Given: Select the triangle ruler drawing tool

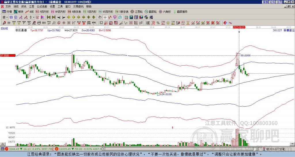Looking at the screenshot, I should coord(54,23).
